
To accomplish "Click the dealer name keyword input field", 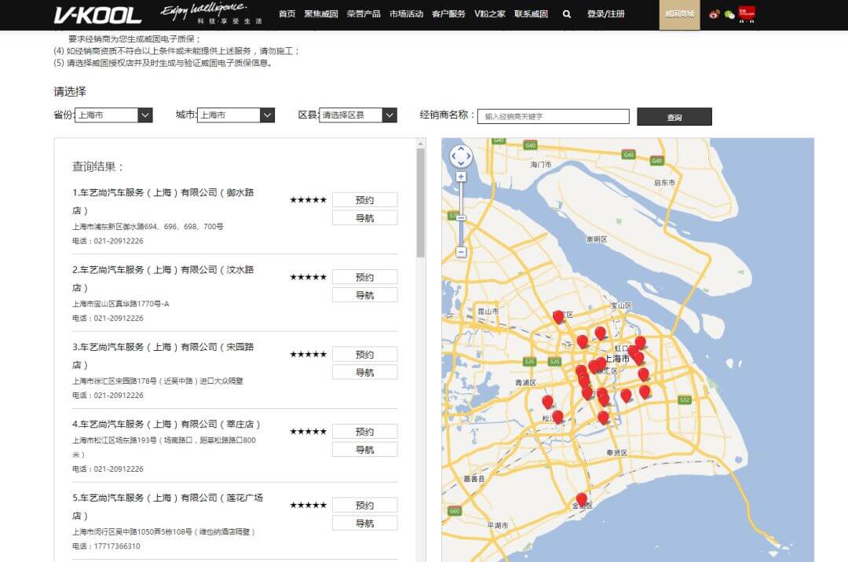I will 553,116.
